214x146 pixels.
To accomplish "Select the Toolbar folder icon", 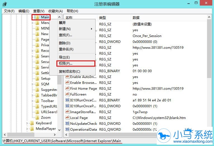I will coord(37,101).
